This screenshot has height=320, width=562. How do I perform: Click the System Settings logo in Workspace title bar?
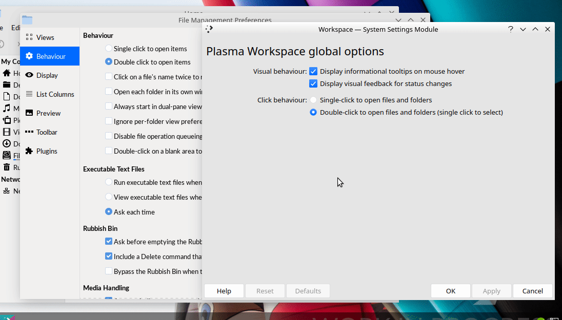[209, 29]
